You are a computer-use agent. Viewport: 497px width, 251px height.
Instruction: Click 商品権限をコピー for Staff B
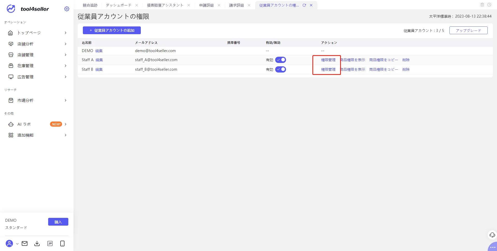(384, 69)
